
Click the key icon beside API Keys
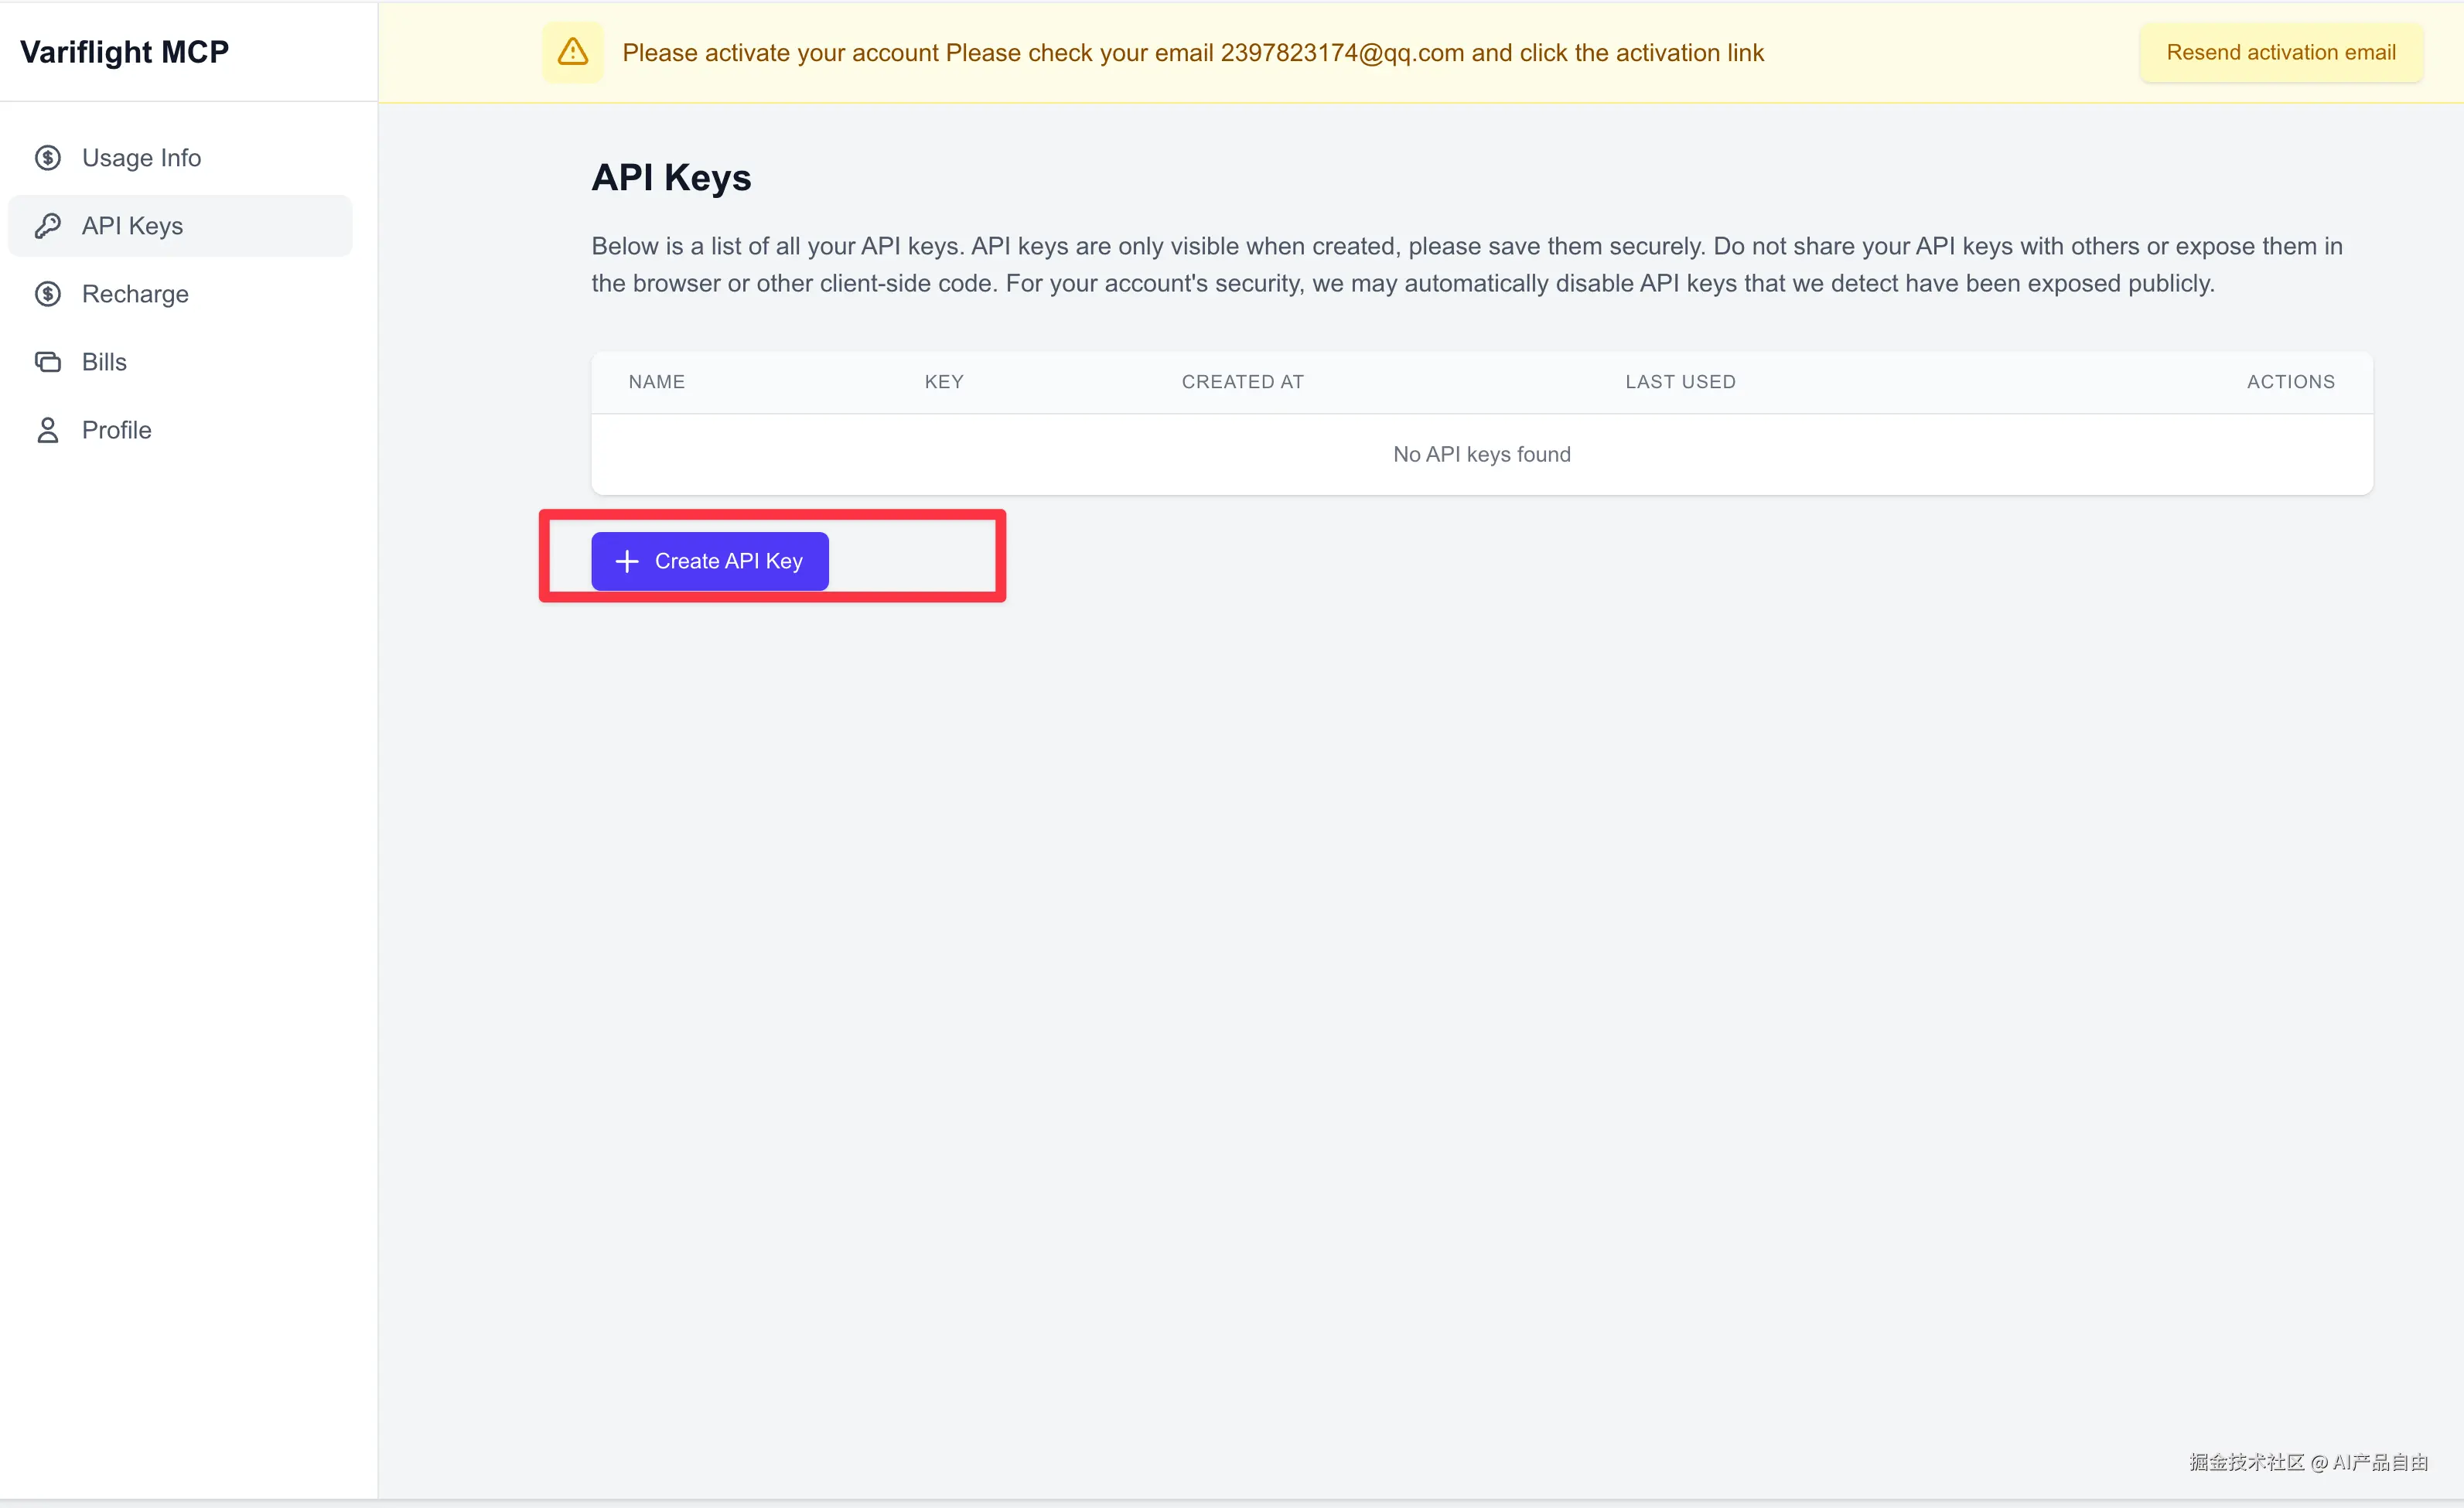tap(48, 226)
